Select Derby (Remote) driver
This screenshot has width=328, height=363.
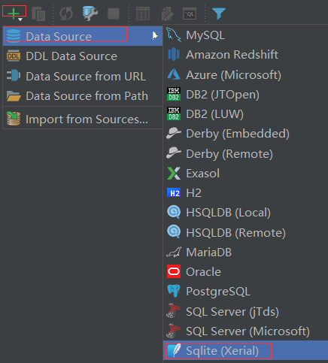tap(245, 153)
